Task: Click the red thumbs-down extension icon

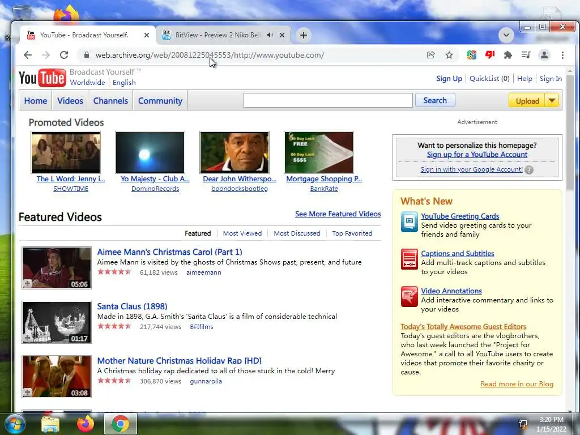Action: (x=490, y=55)
